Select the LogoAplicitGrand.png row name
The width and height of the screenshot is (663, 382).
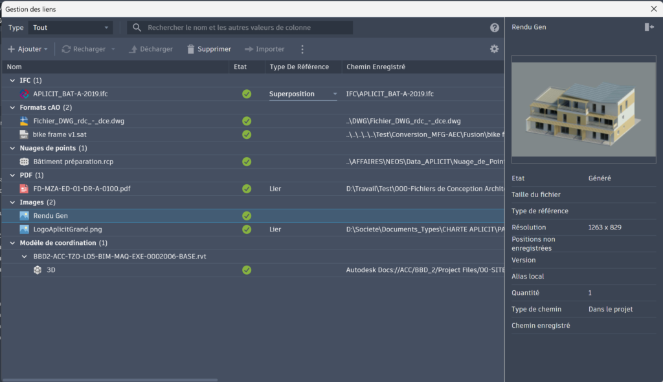click(x=67, y=229)
